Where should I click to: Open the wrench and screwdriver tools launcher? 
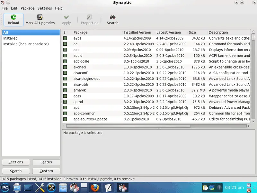coord(40,188)
